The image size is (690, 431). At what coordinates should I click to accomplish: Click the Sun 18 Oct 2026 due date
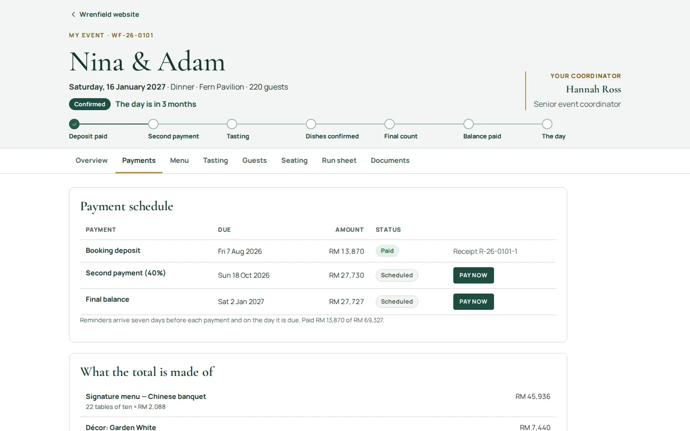tap(244, 275)
